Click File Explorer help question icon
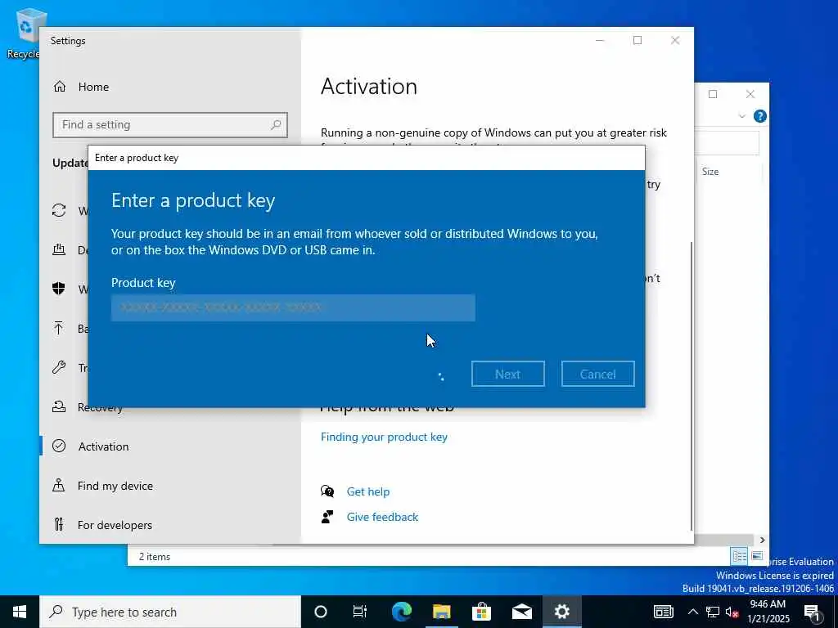 click(x=759, y=116)
